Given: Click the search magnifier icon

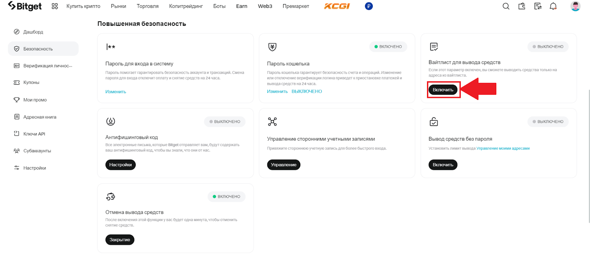Looking at the screenshot, I should pyautogui.click(x=506, y=6).
